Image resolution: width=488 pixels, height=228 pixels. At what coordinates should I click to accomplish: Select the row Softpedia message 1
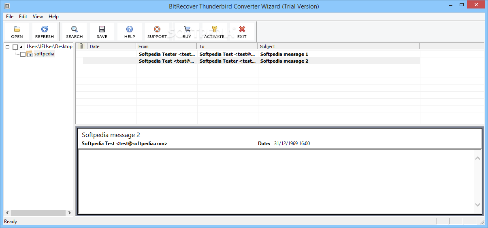248,54
